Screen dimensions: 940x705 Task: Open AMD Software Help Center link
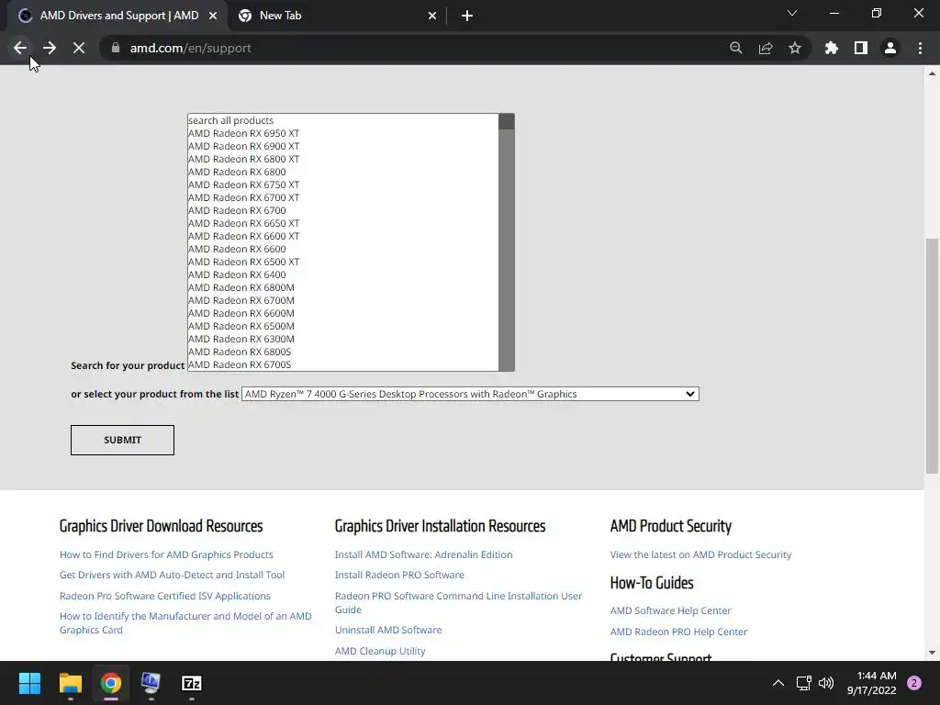coord(670,610)
